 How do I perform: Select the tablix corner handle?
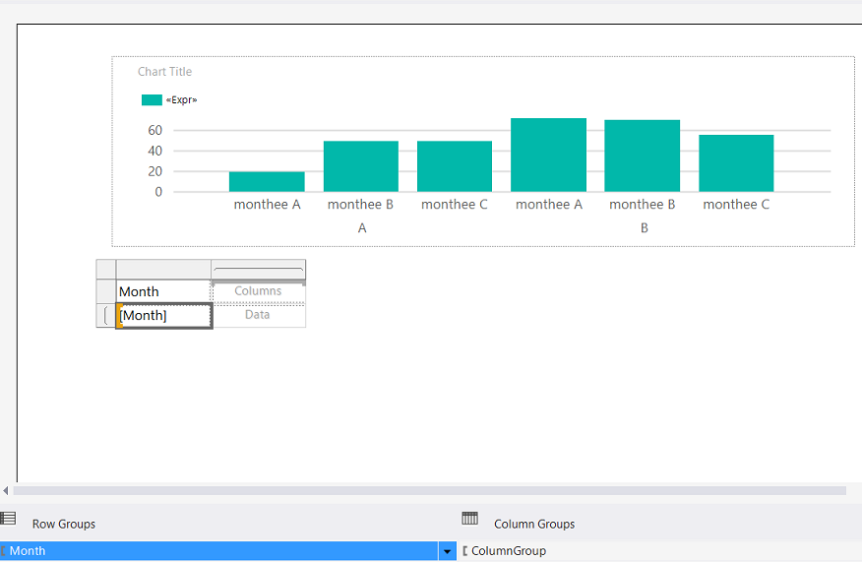(106, 270)
